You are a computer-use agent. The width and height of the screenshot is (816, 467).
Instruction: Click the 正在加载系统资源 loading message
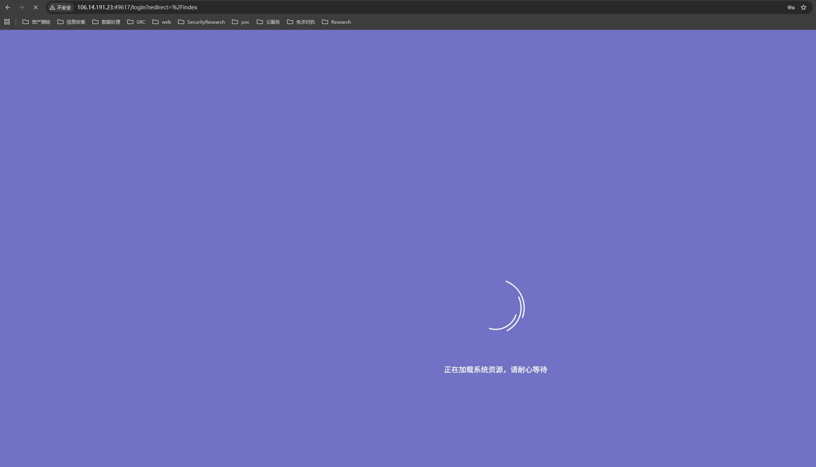pyautogui.click(x=495, y=370)
